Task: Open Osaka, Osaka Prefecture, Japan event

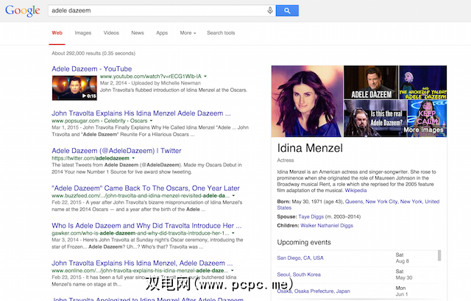Action: tap(314, 291)
